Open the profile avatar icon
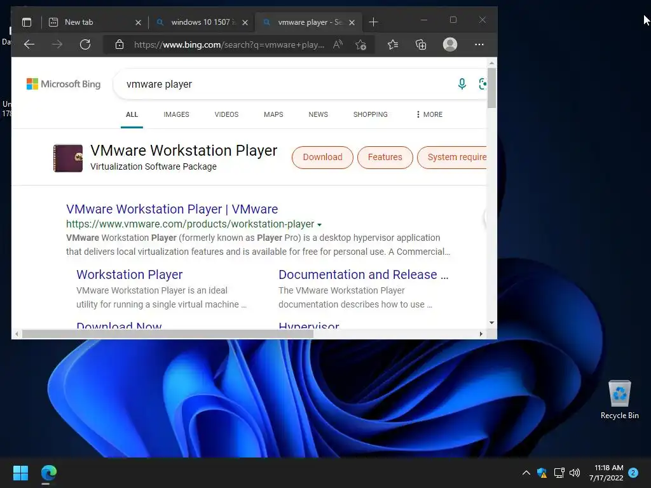The image size is (651, 488). coord(450,44)
